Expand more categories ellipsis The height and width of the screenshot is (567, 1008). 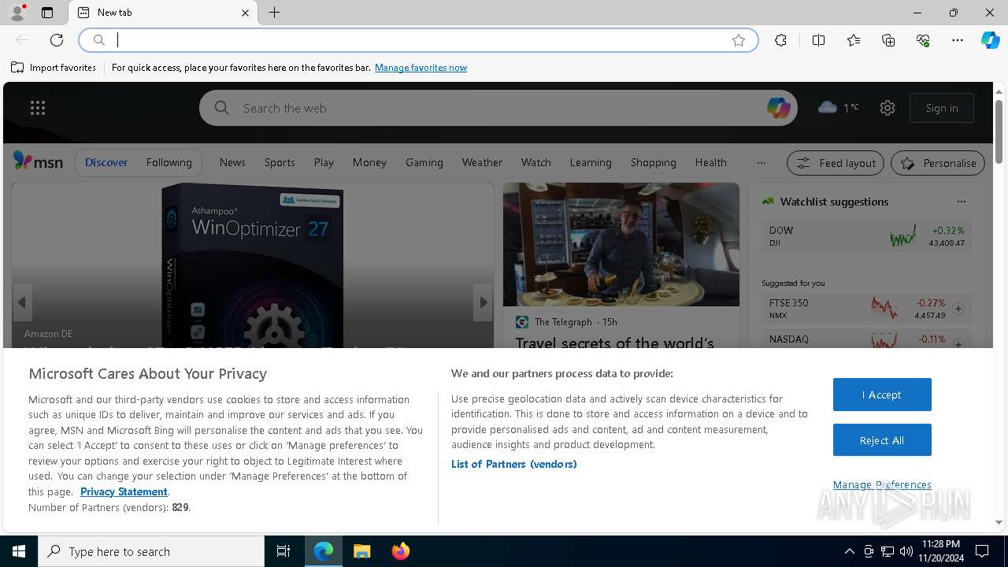point(761,163)
